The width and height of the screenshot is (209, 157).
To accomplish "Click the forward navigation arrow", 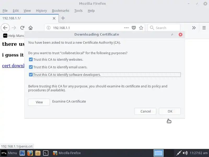I will click(x=14, y=28).
